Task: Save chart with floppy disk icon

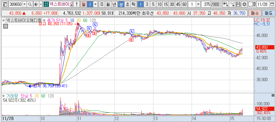Action: tap(238, 4)
